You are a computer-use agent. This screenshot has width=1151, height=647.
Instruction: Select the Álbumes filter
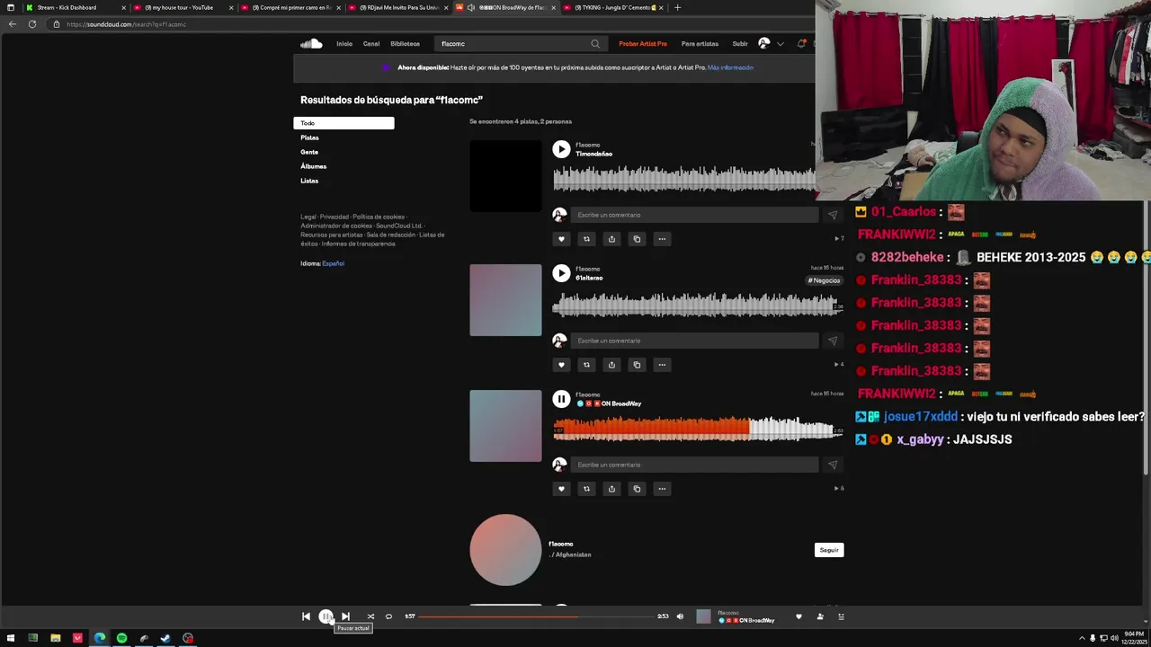point(313,166)
